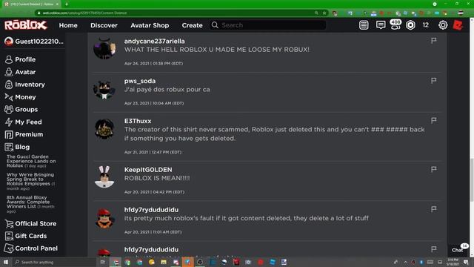Viewport: 474px width, 267px height.
Task: Open username link KeepItG0LDEN
Action: coord(148,170)
